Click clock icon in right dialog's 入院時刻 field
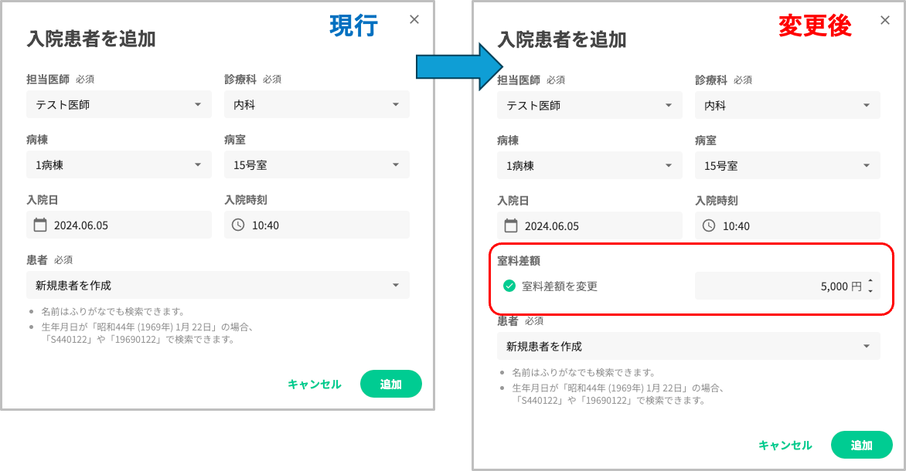 (709, 225)
